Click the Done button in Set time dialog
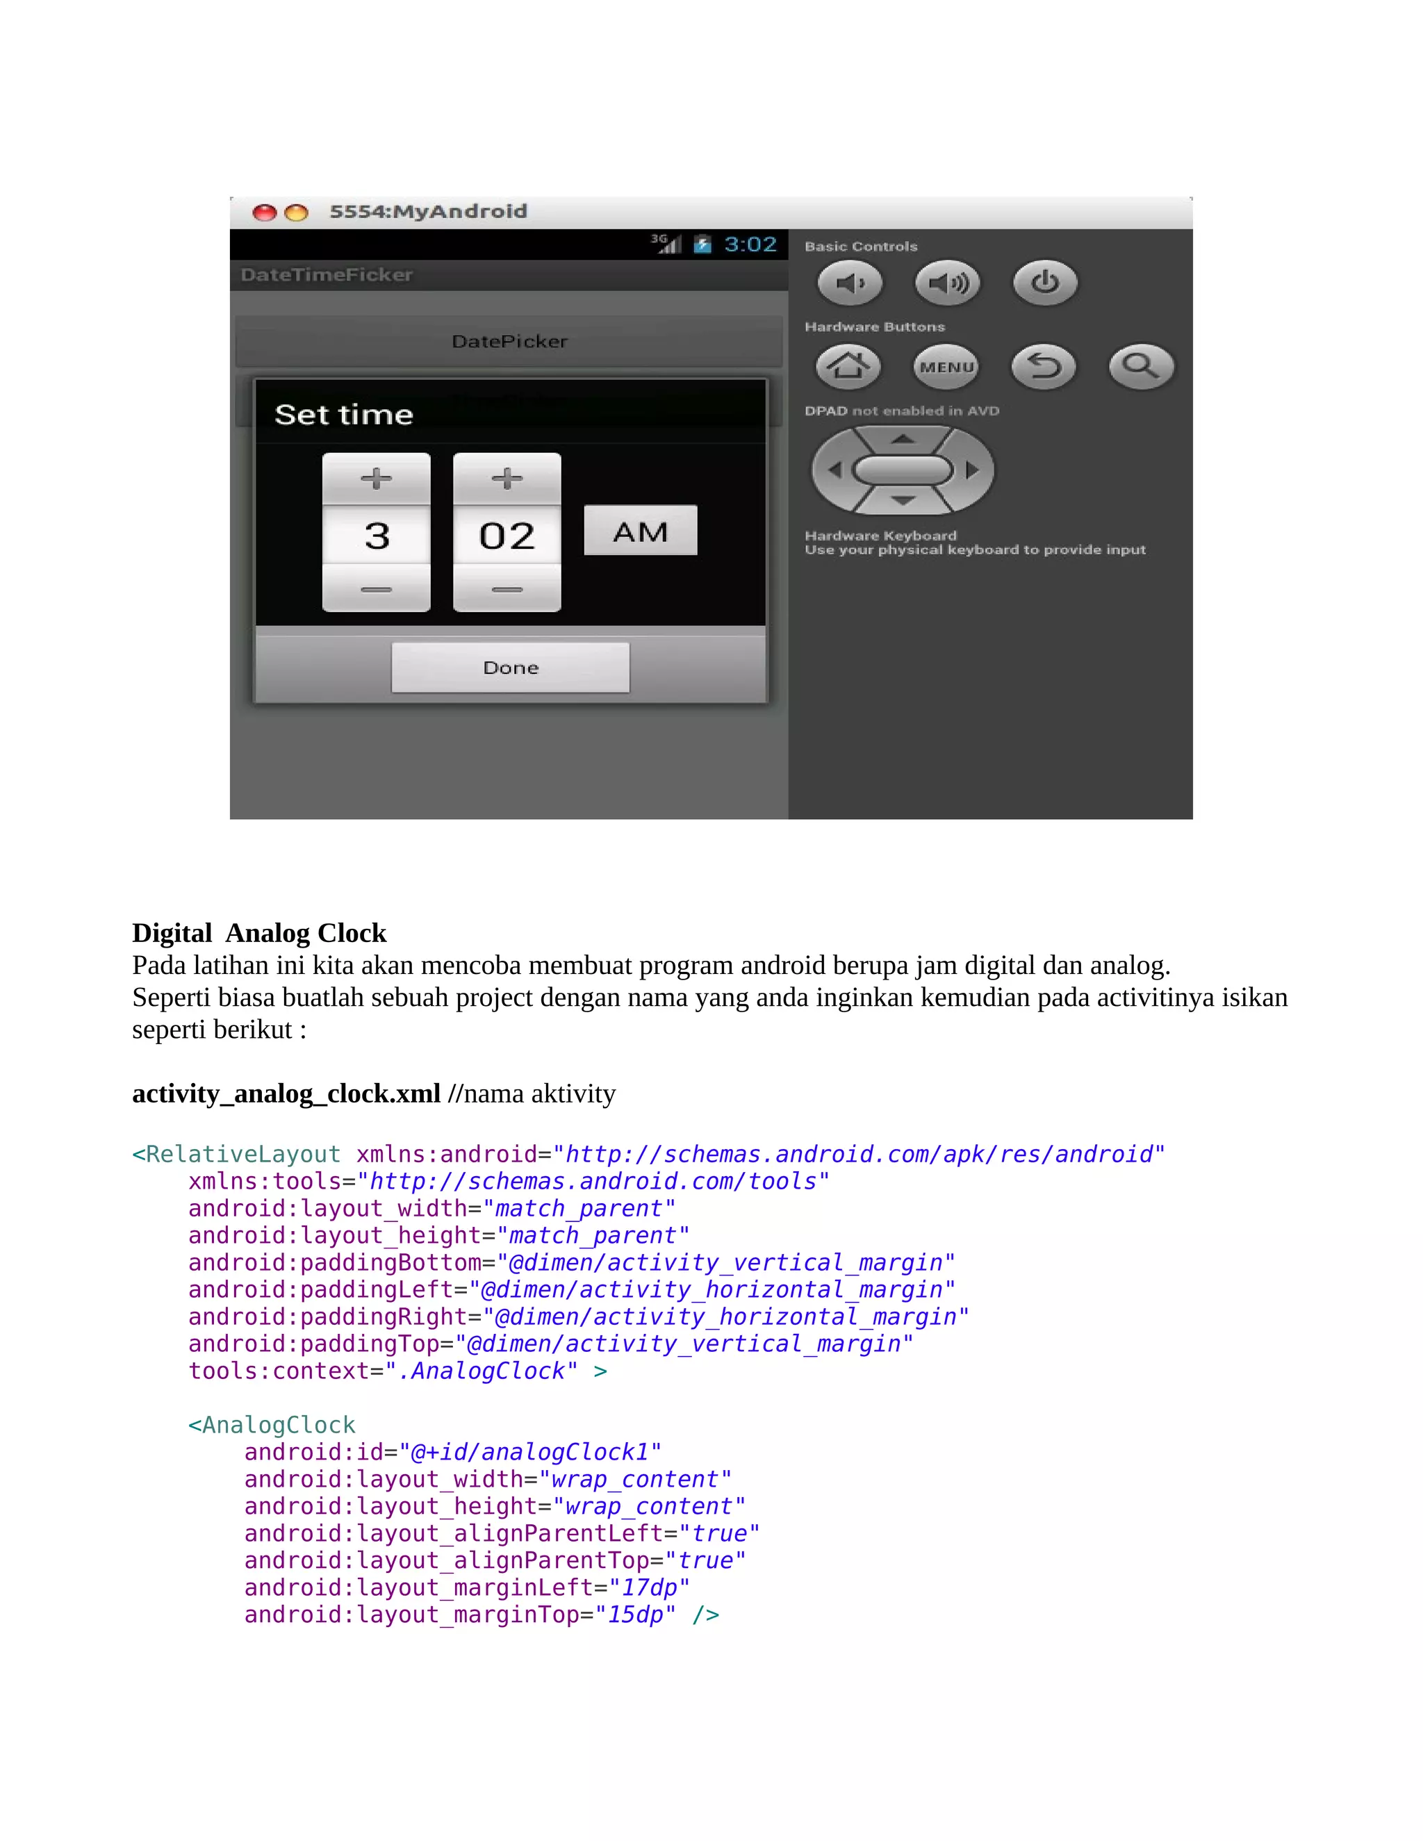The width and height of the screenshot is (1423, 1841). click(x=511, y=668)
